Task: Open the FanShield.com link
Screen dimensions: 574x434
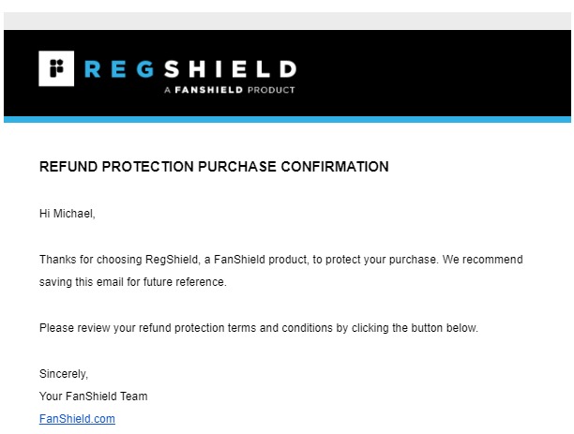Action: [x=77, y=419]
